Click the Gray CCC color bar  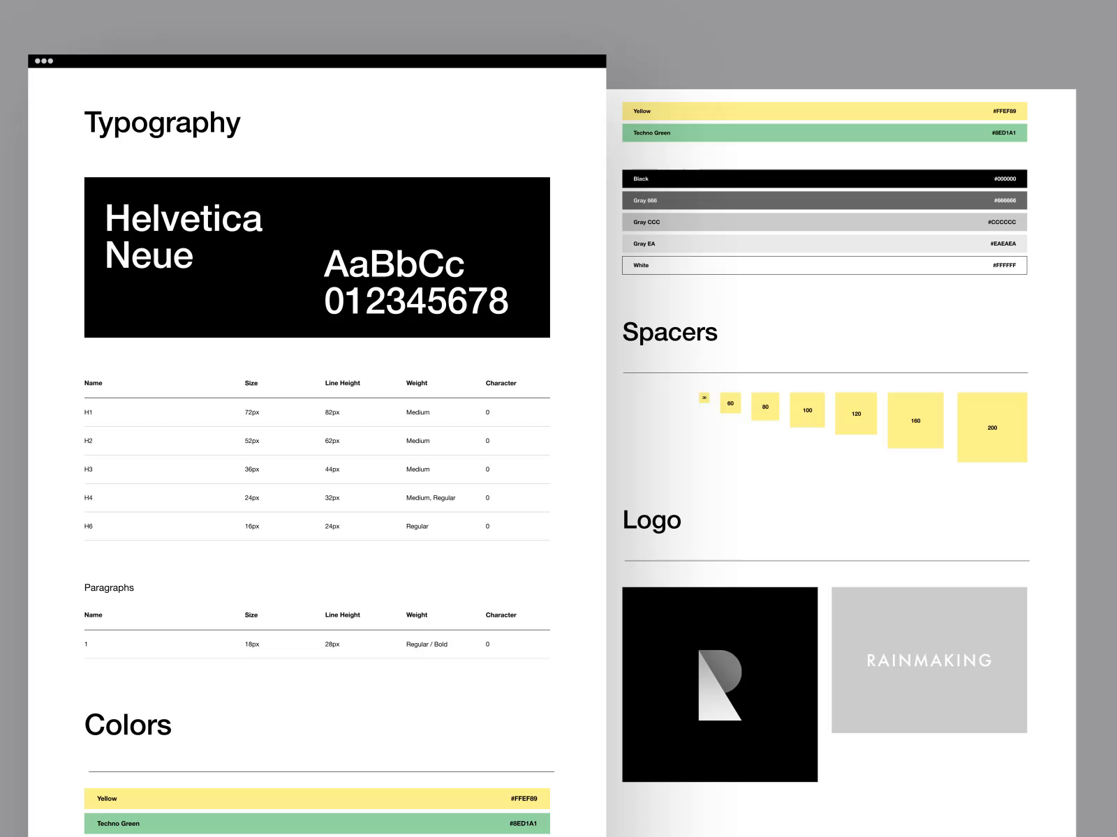click(824, 222)
